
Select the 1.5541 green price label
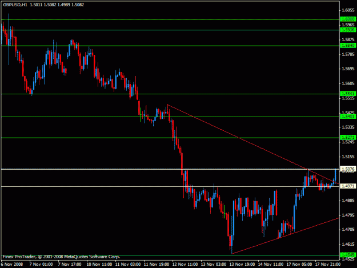(x=348, y=94)
